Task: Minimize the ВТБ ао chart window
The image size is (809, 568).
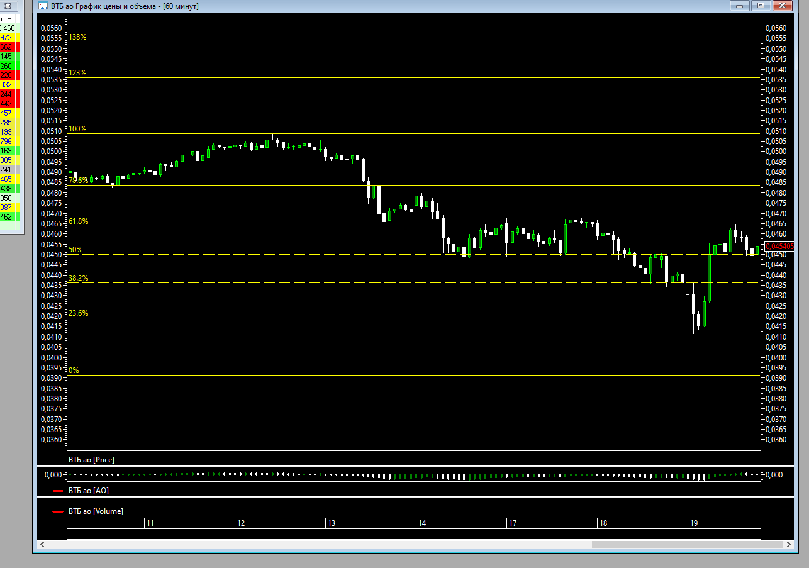Action: click(x=740, y=6)
